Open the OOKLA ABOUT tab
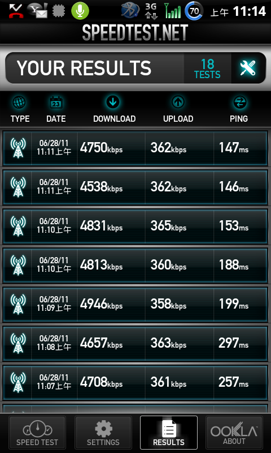 click(x=234, y=433)
